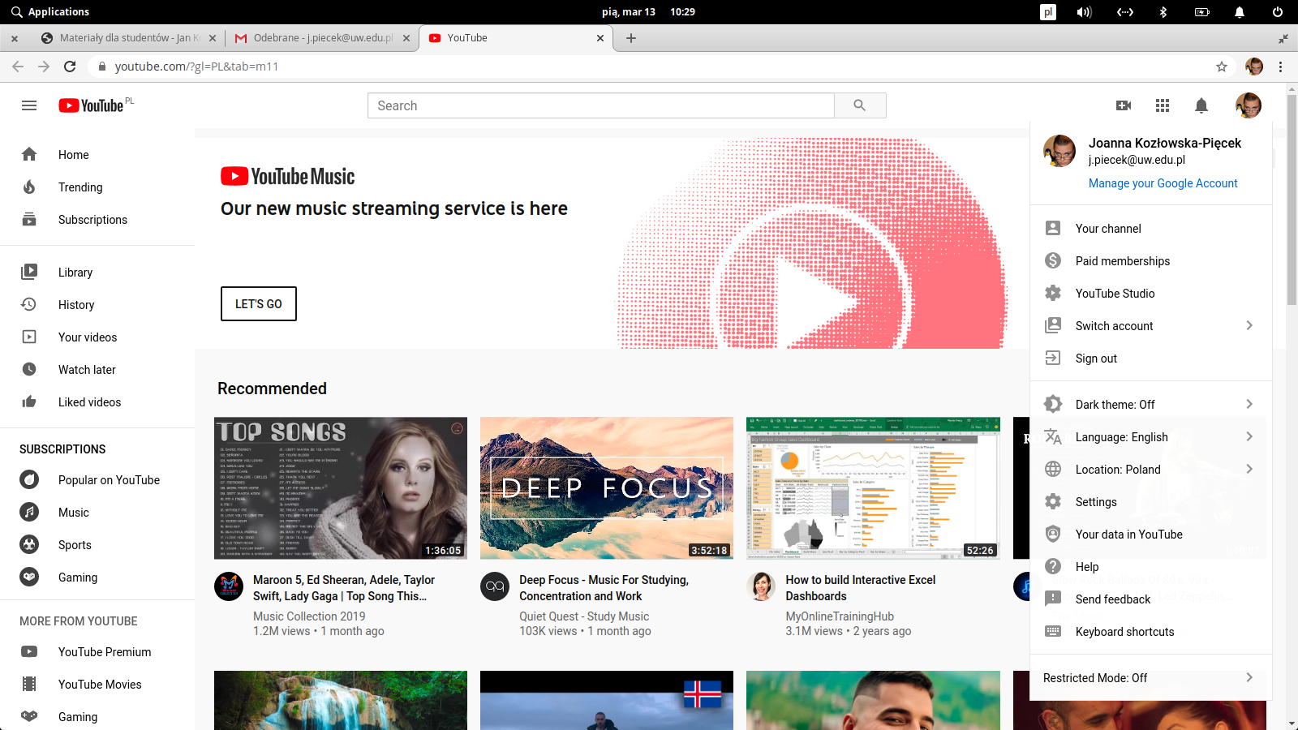Open the browser three-dot menu
This screenshot has width=1298, height=730.
1281,67
